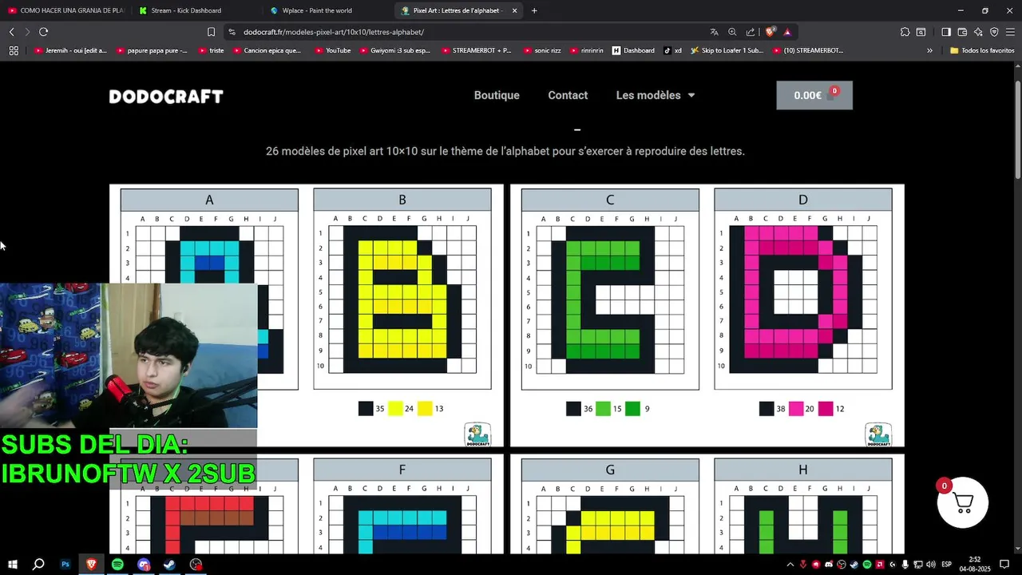Image resolution: width=1022 pixels, height=575 pixels.
Task: Click the share icon in address bar
Action: pos(751,32)
